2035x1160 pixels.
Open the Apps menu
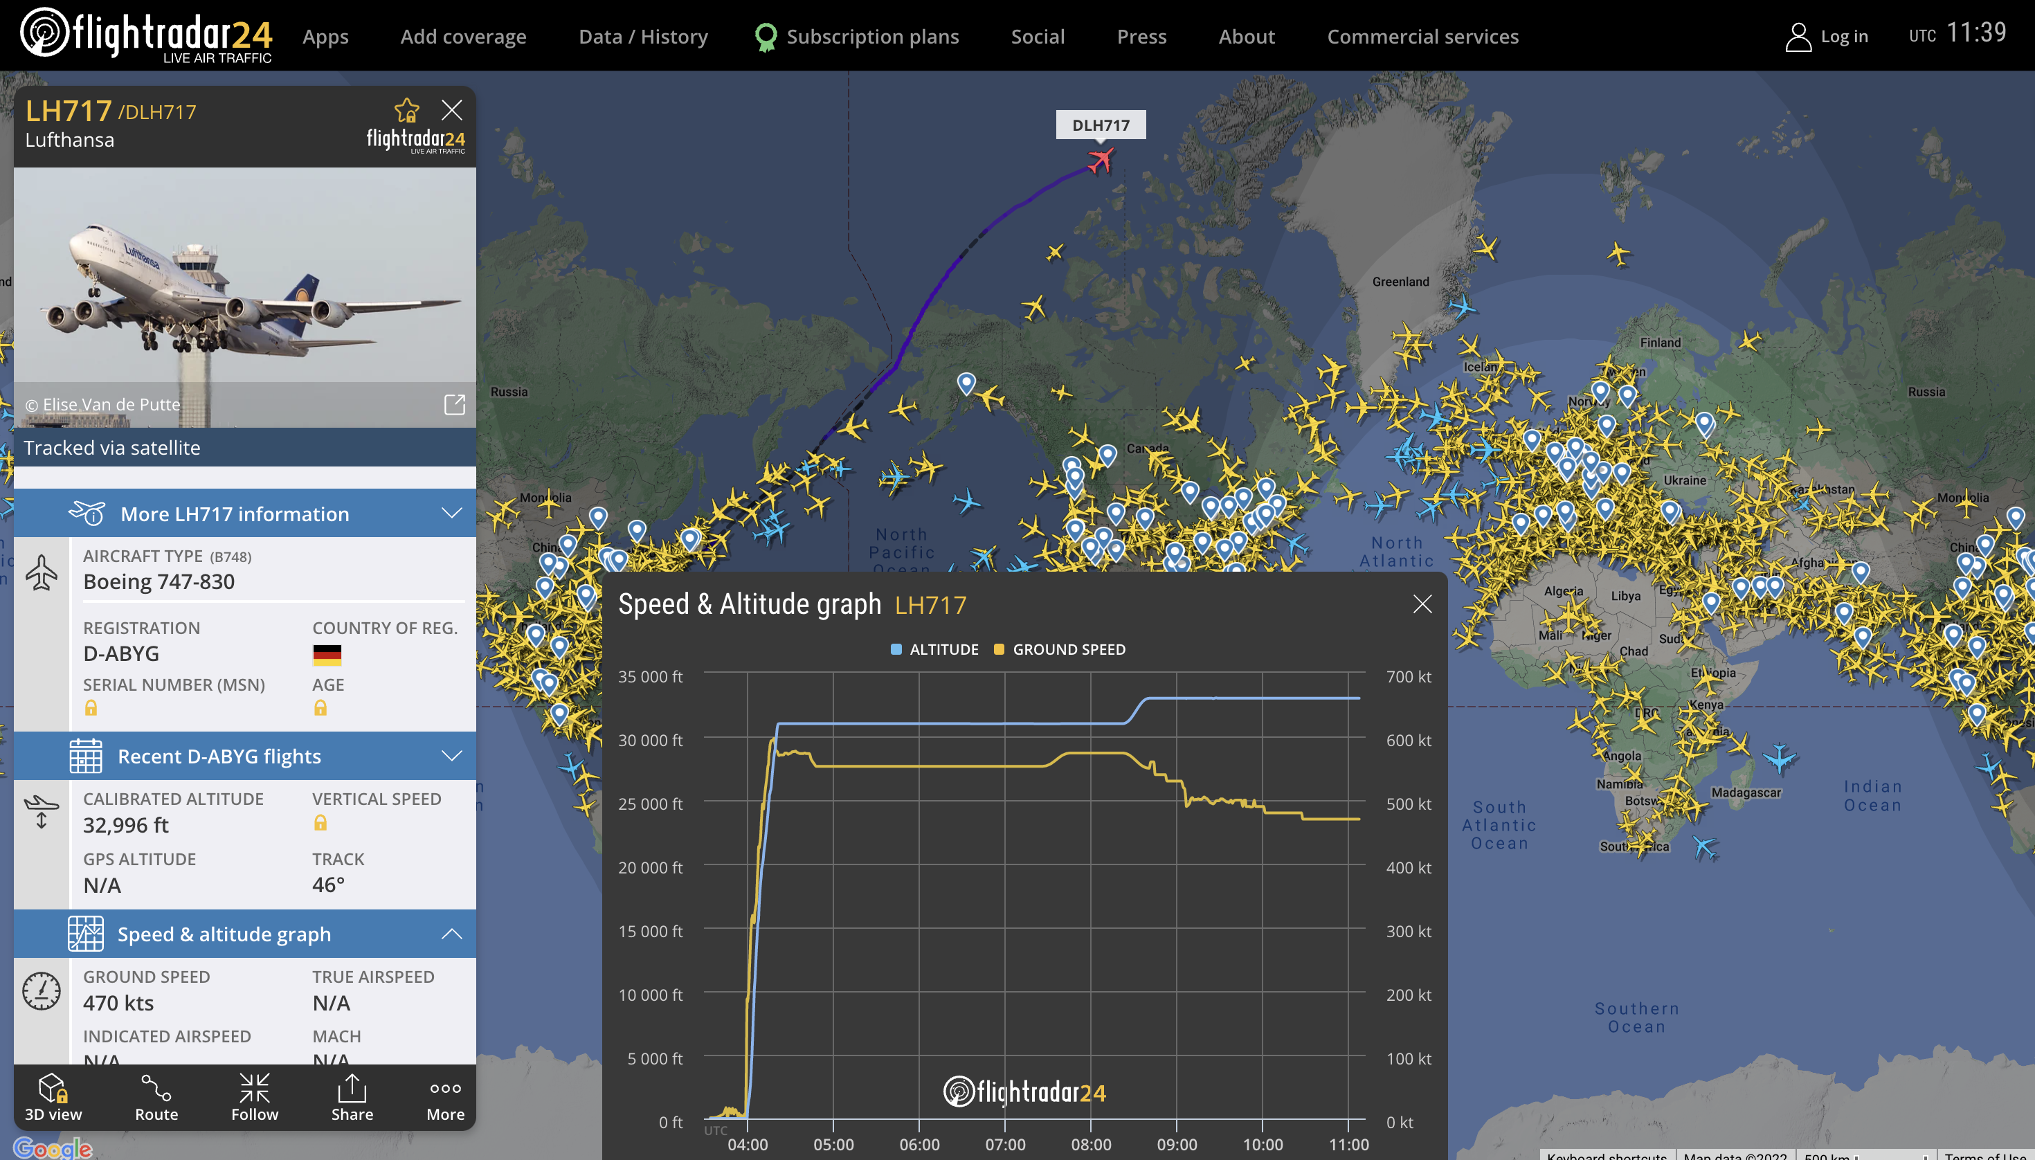(x=325, y=37)
